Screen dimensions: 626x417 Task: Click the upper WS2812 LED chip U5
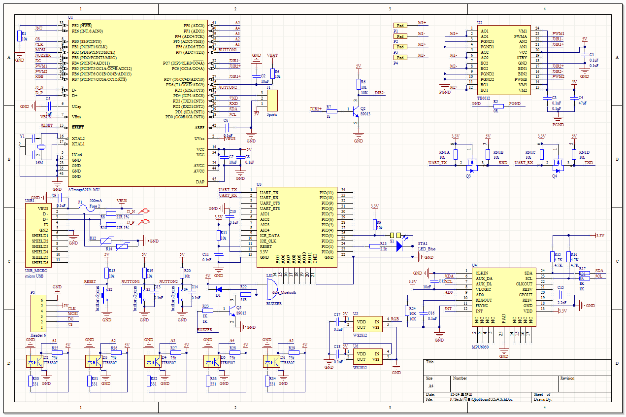pos(367,324)
